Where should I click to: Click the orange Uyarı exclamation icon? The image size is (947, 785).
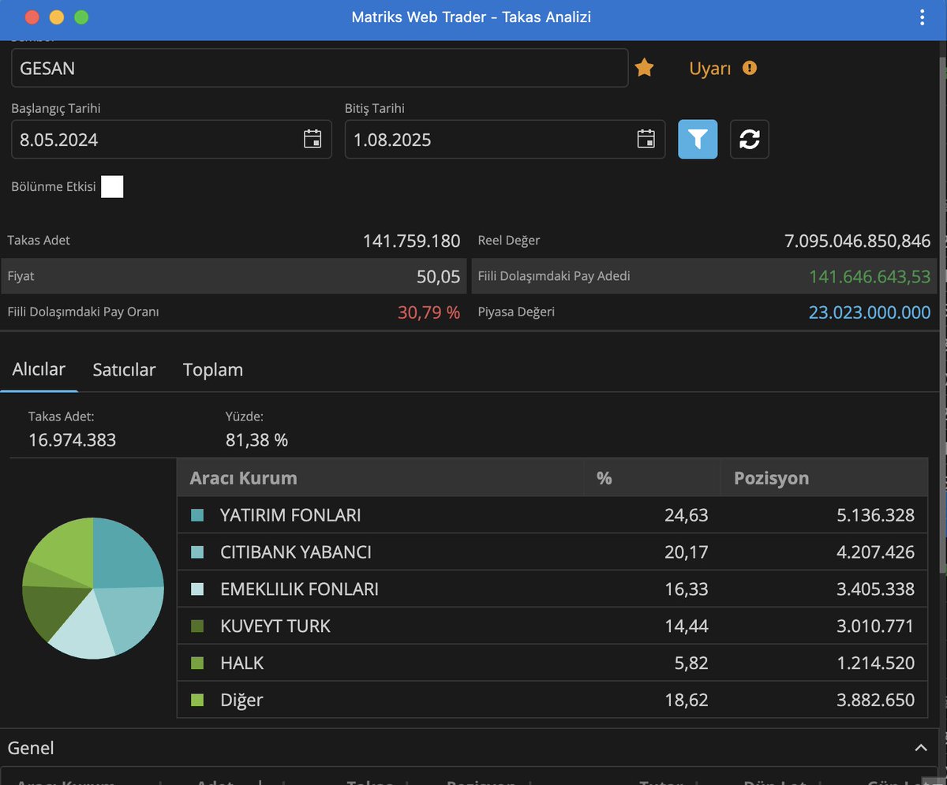pyautogui.click(x=750, y=68)
